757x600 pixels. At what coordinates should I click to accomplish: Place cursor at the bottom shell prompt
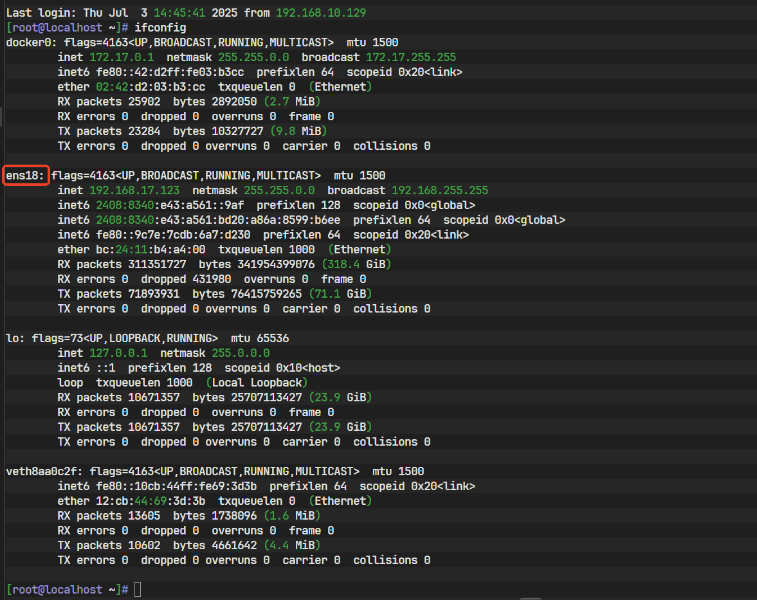pos(138,590)
